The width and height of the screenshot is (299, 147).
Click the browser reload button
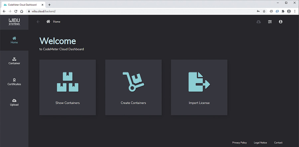16,11
